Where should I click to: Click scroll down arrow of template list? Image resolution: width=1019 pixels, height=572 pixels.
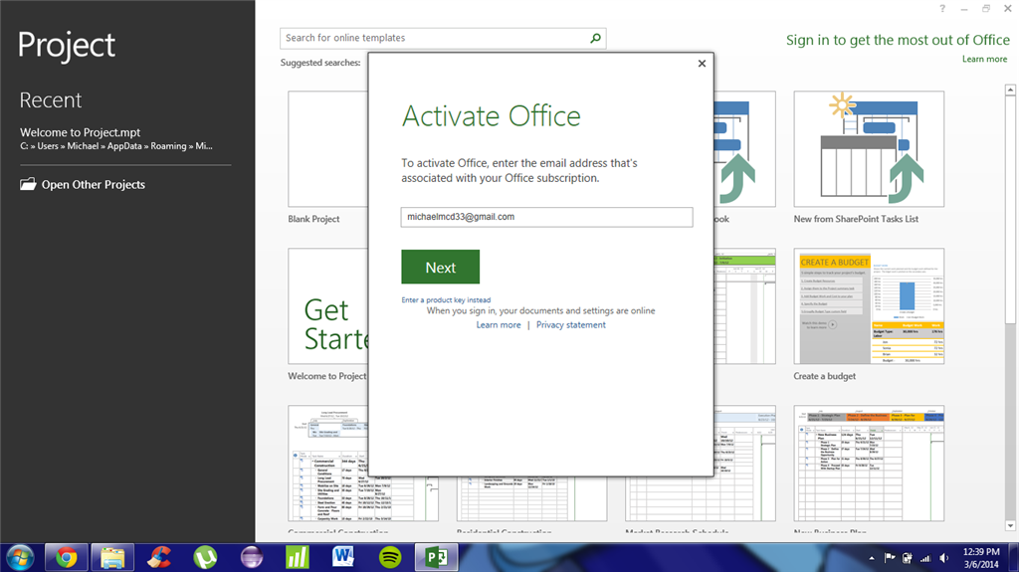tap(1010, 525)
